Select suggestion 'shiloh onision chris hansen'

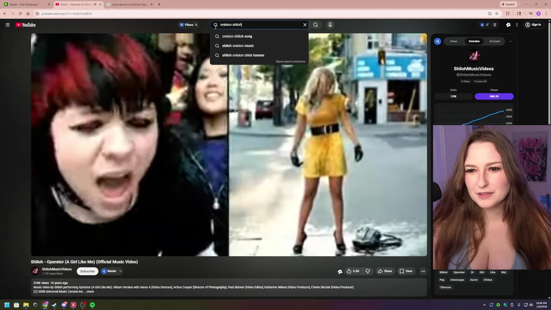point(259,55)
